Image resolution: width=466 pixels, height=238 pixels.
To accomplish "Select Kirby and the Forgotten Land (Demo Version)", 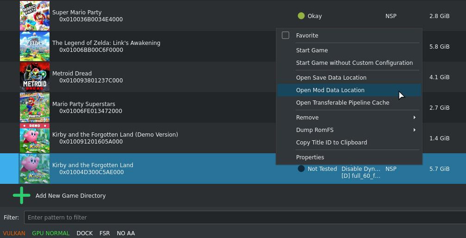I will 115,134.
